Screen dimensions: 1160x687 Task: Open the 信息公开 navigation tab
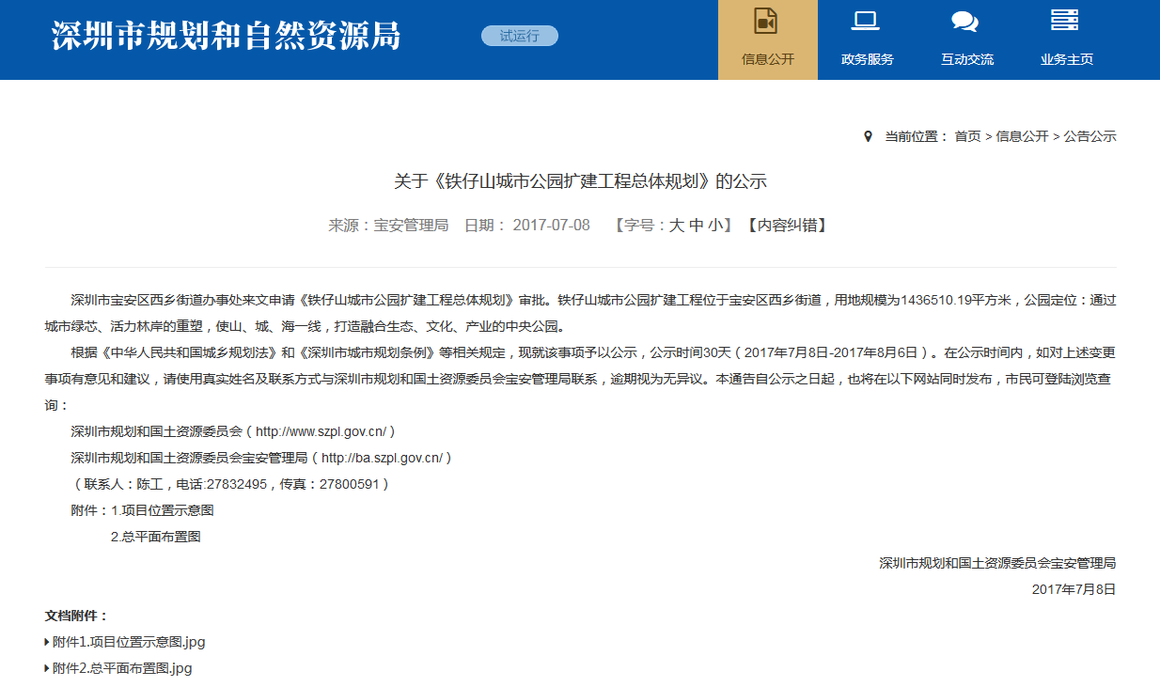click(x=768, y=59)
